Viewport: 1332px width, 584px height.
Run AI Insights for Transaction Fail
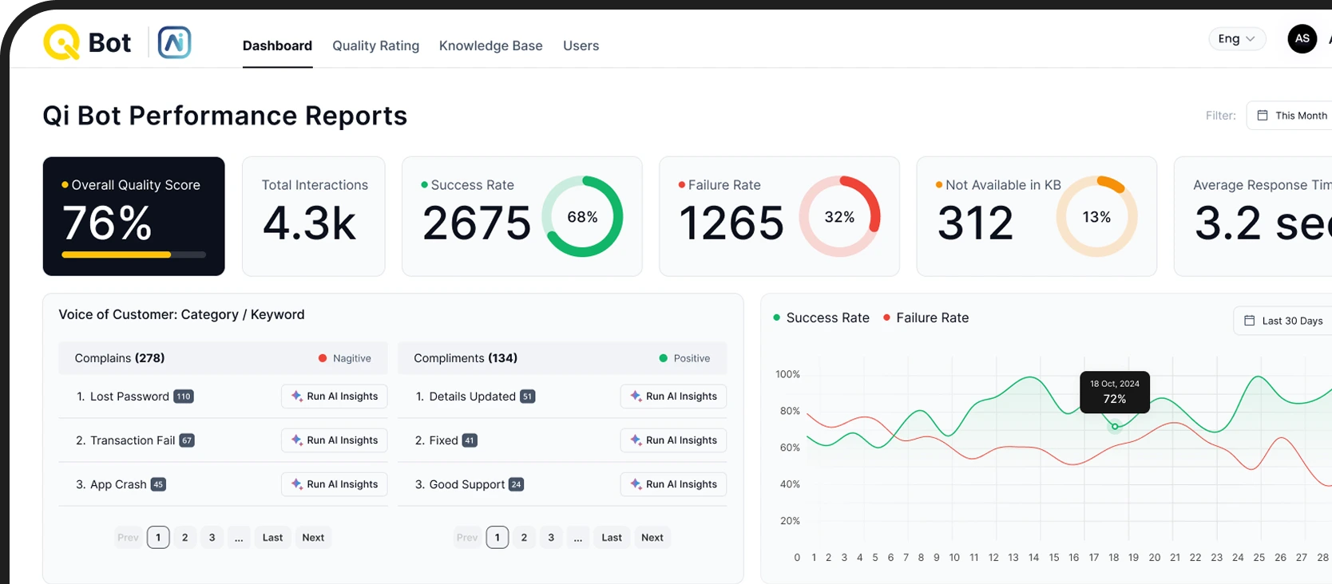[334, 440]
